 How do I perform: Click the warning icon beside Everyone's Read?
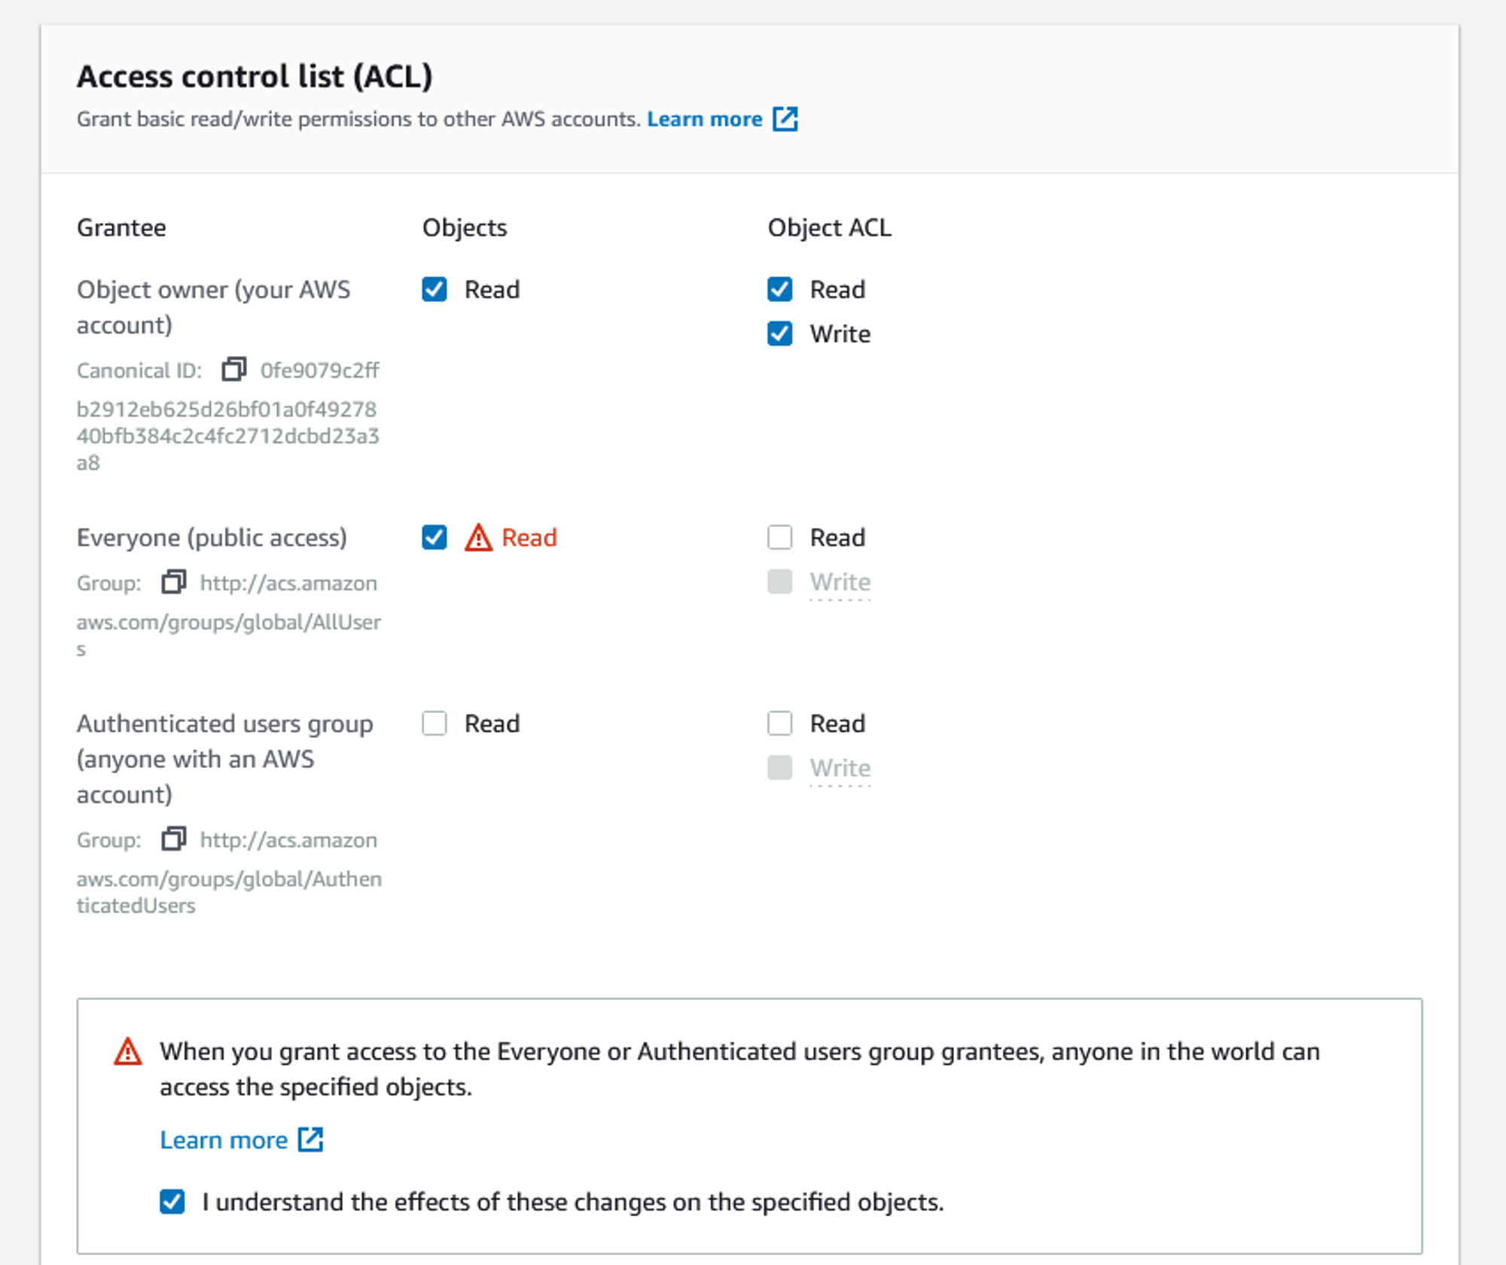[x=478, y=538]
